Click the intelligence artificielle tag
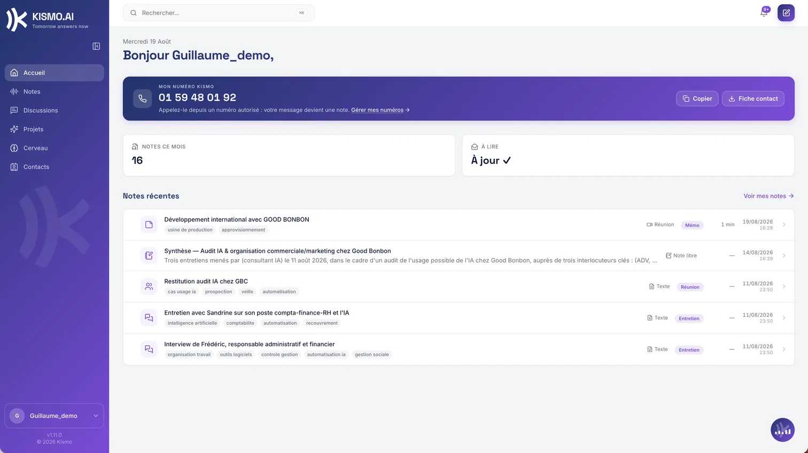 (x=192, y=323)
